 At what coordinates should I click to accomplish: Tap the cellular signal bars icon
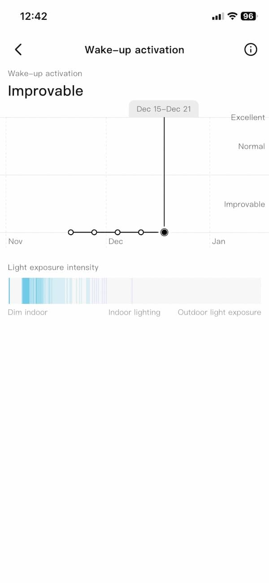coord(217,17)
